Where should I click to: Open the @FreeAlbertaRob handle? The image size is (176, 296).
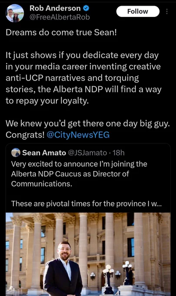click(x=60, y=17)
